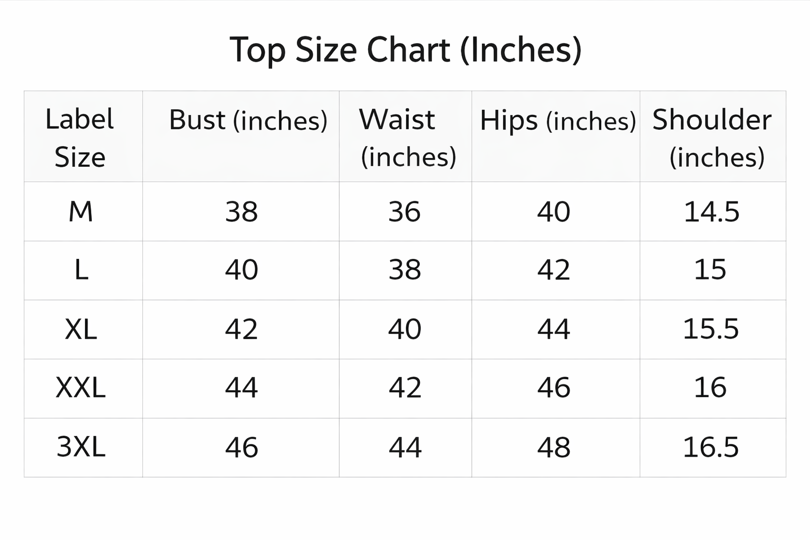
Task: Select the M size label cell
Action: [x=81, y=212]
